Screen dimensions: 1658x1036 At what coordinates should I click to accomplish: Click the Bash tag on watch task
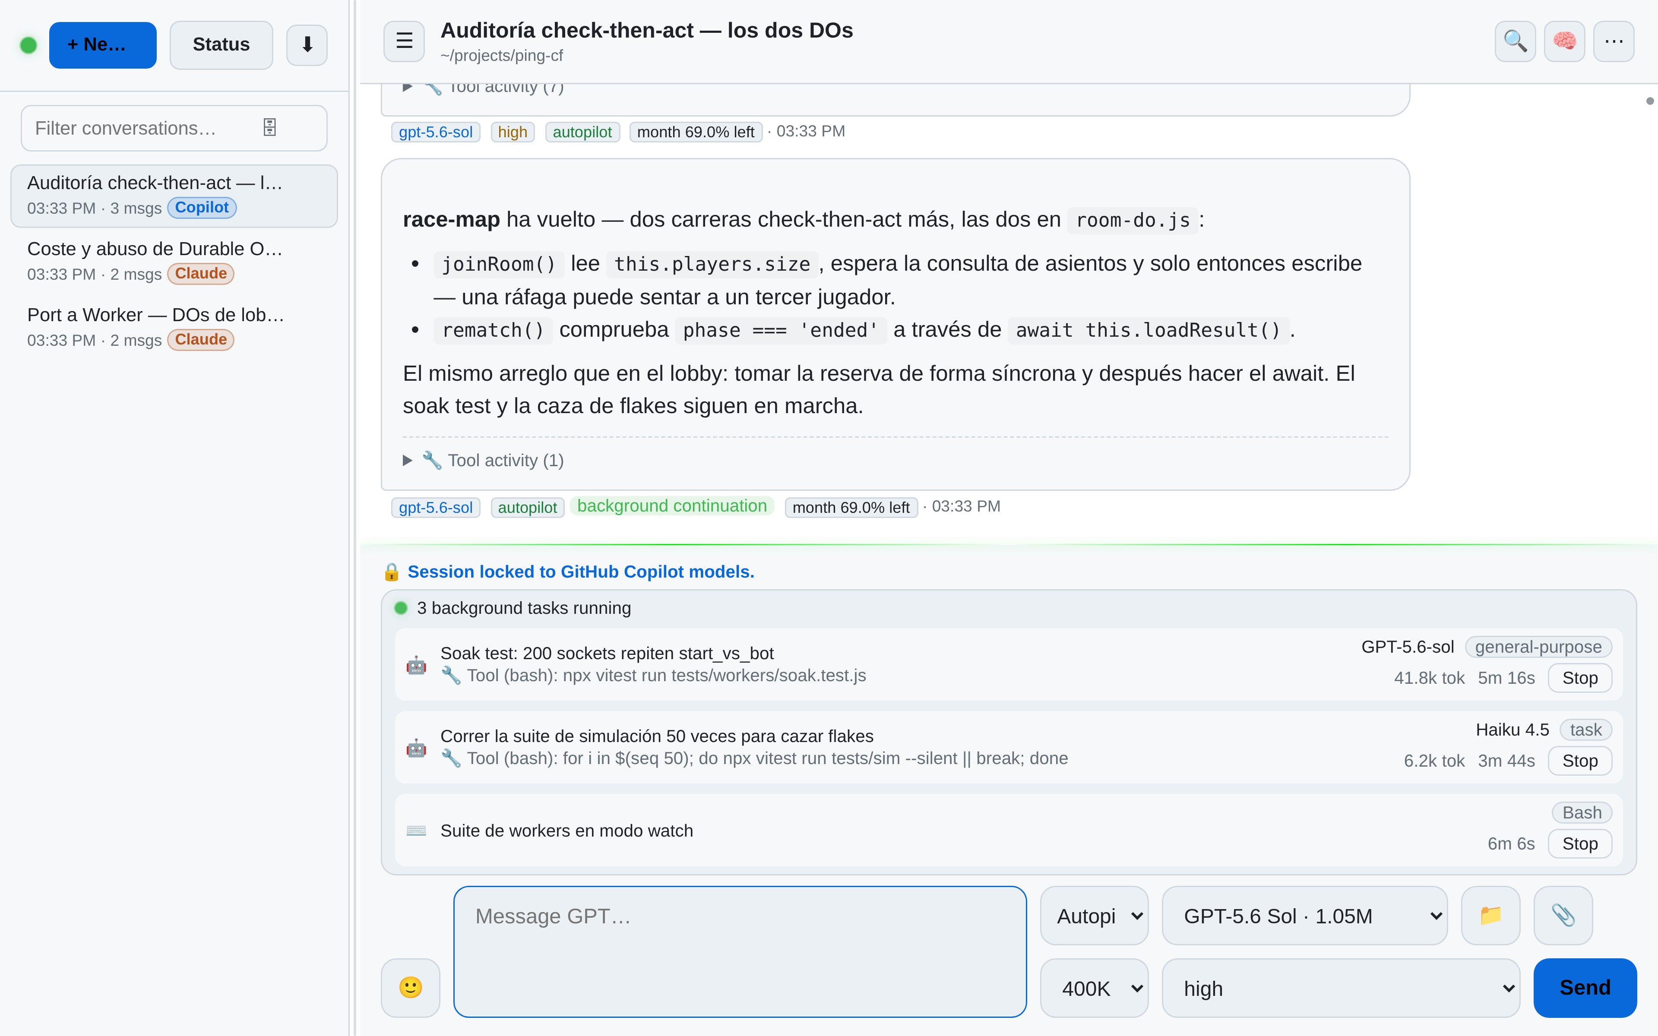[x=1581, y=813]
